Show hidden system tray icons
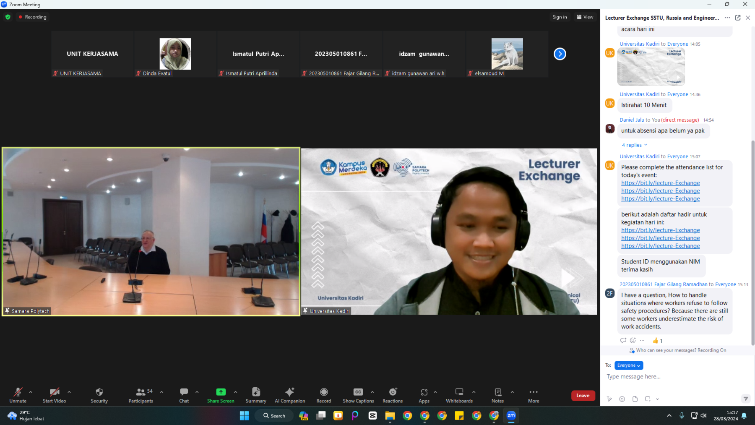Viewport: 755px width, 425px height. 669,416
